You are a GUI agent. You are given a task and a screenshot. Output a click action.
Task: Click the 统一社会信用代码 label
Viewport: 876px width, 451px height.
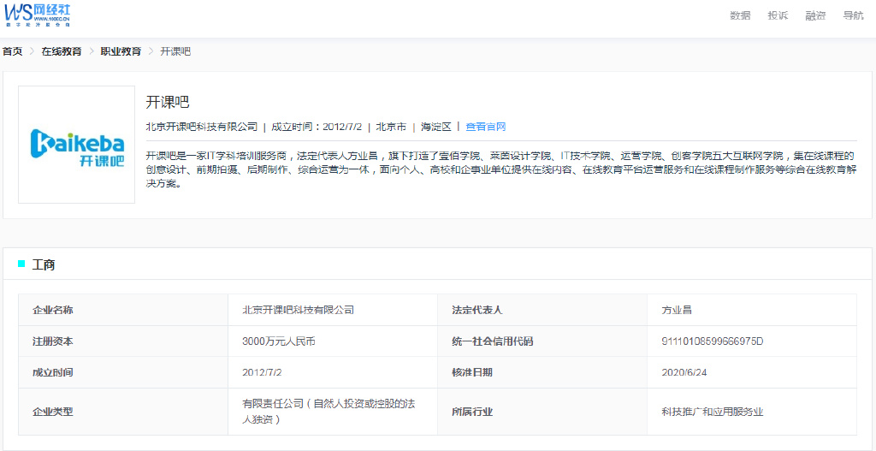coord(492,341)
